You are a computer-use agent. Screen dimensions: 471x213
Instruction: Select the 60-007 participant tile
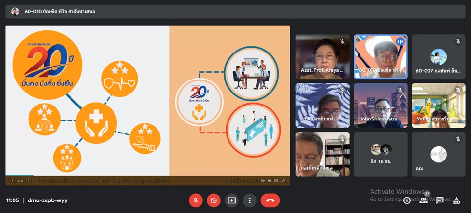(438, 56)
